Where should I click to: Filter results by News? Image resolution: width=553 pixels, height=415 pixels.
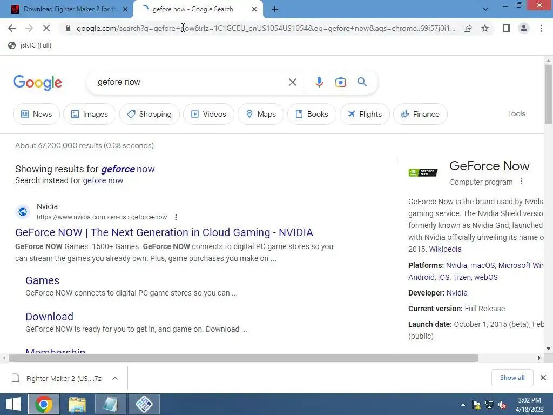click(36, 114)
